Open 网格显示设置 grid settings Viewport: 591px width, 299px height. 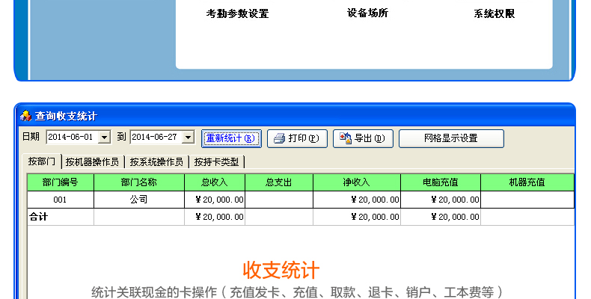coord(450,138)
